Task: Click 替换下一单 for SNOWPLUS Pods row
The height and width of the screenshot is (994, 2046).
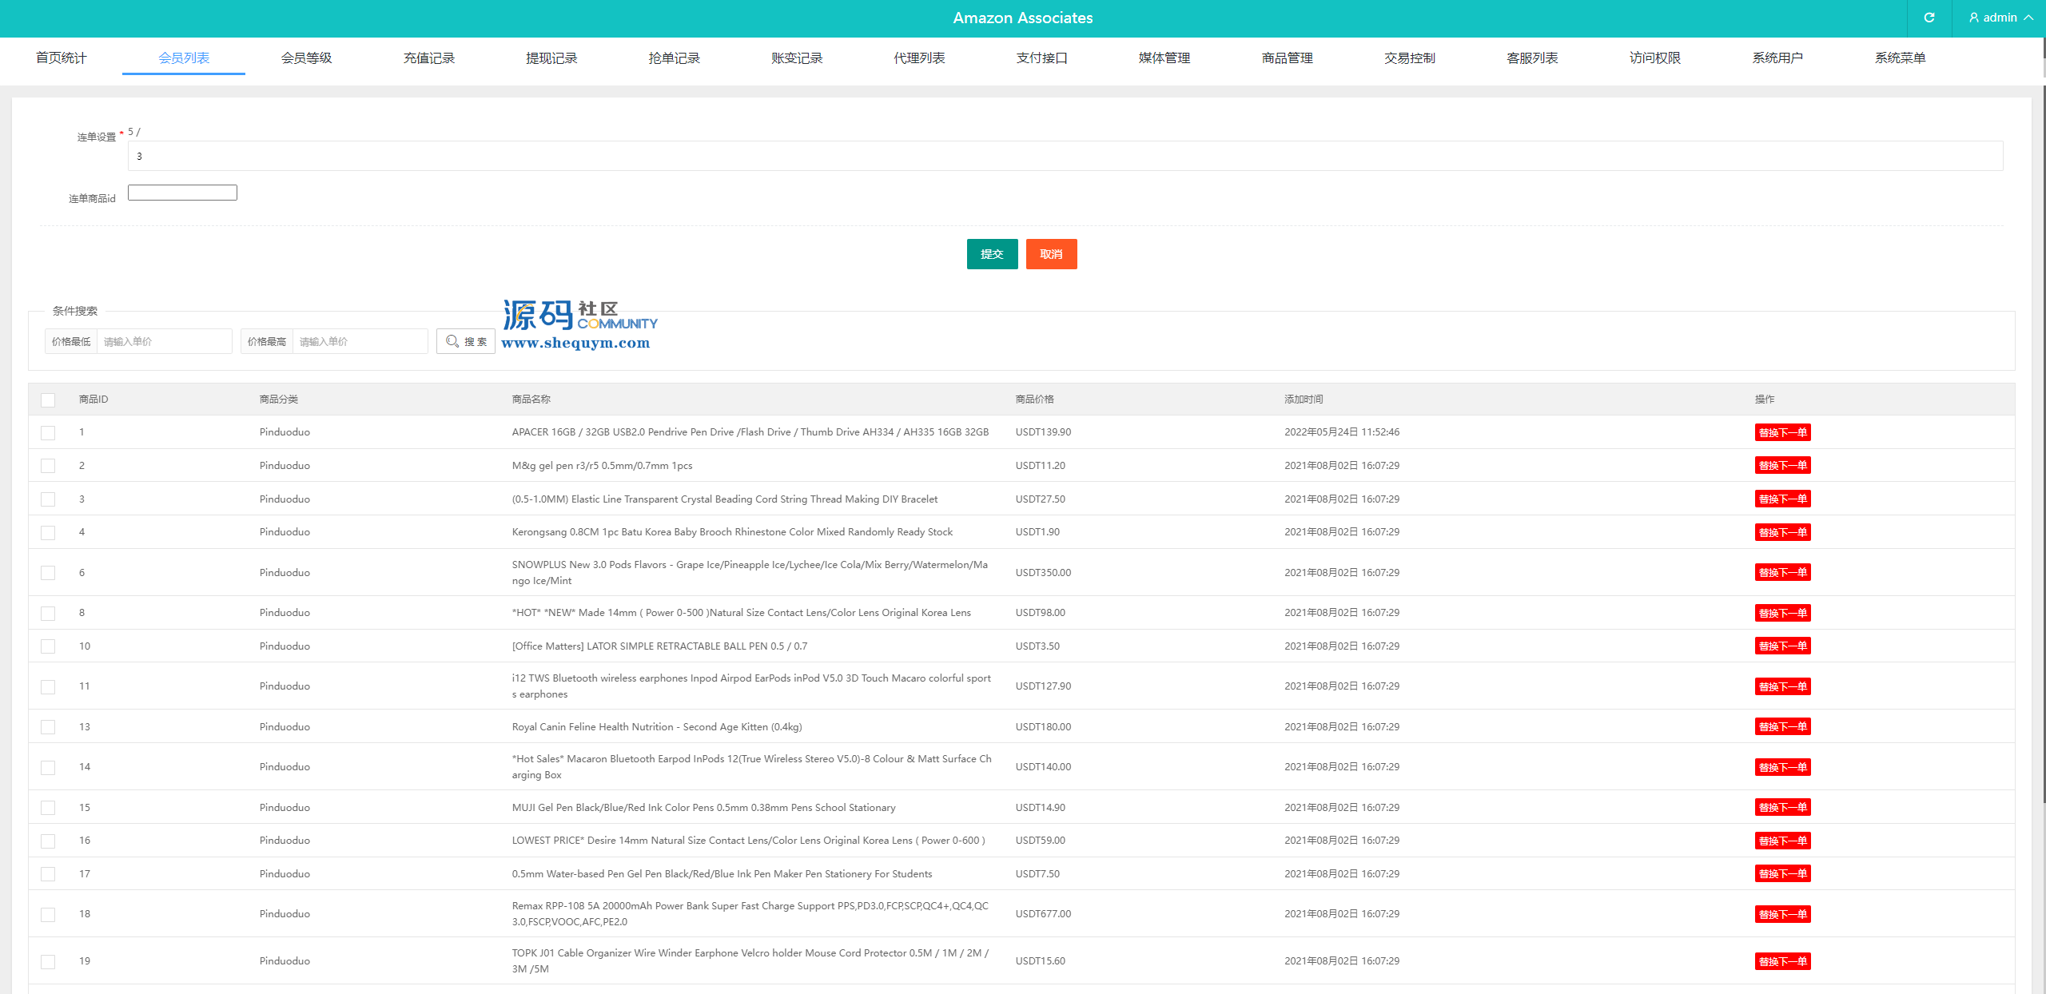Action: click(x=1782, y=572)
